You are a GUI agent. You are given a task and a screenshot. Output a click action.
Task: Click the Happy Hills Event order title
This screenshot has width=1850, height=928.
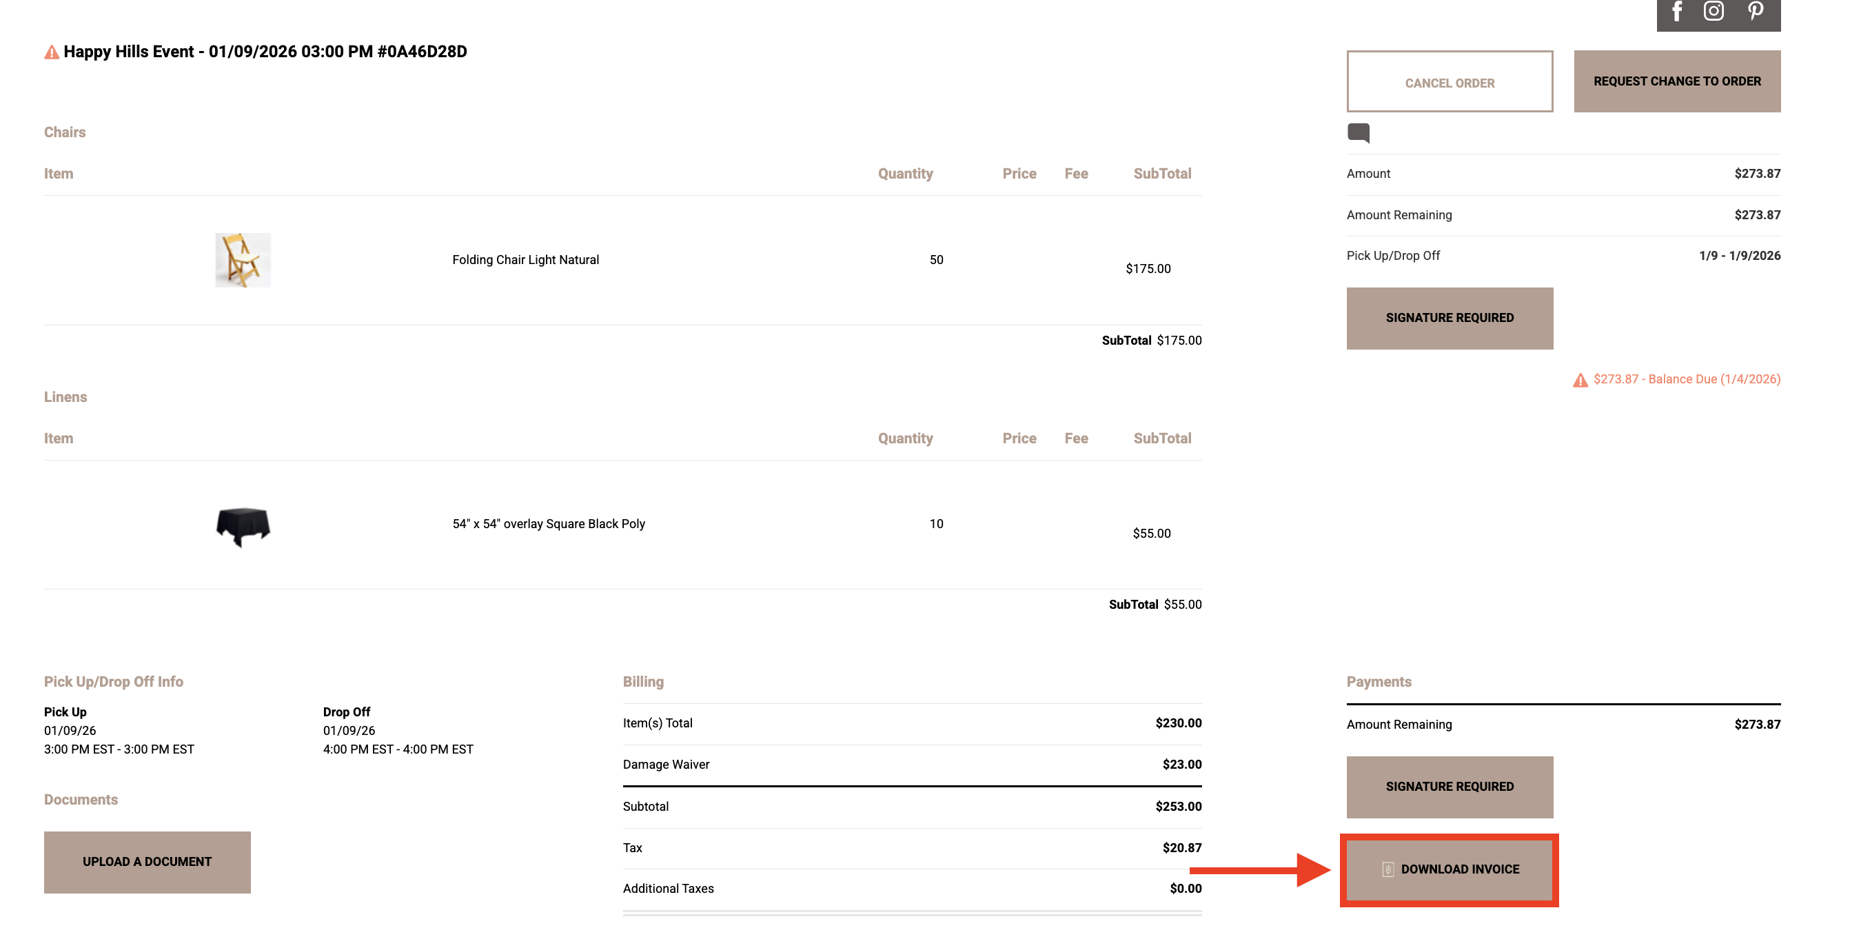[265, 52]
